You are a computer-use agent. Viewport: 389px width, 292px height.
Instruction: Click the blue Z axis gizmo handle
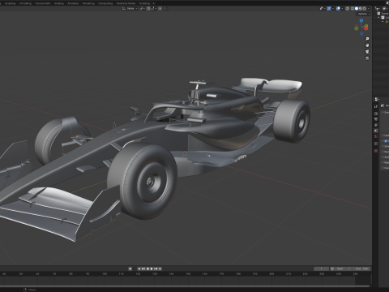[361, 20]
